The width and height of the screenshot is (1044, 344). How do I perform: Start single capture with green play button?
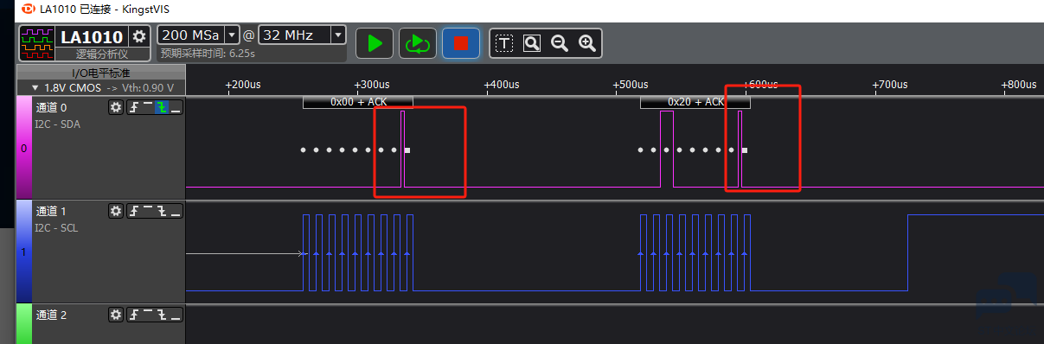pyautogui.click(x=375, y=42)
